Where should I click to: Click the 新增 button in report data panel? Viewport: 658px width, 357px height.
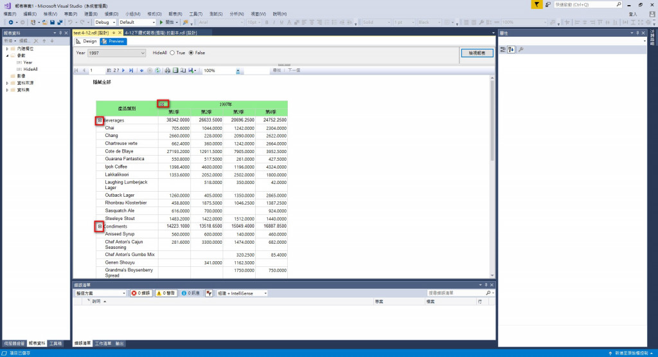(x=10, y=41)
